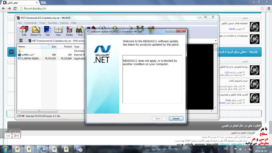272x153 pixels.
Task: Click the Test archive toolbar icon
Action: click(x=48, y=31)
